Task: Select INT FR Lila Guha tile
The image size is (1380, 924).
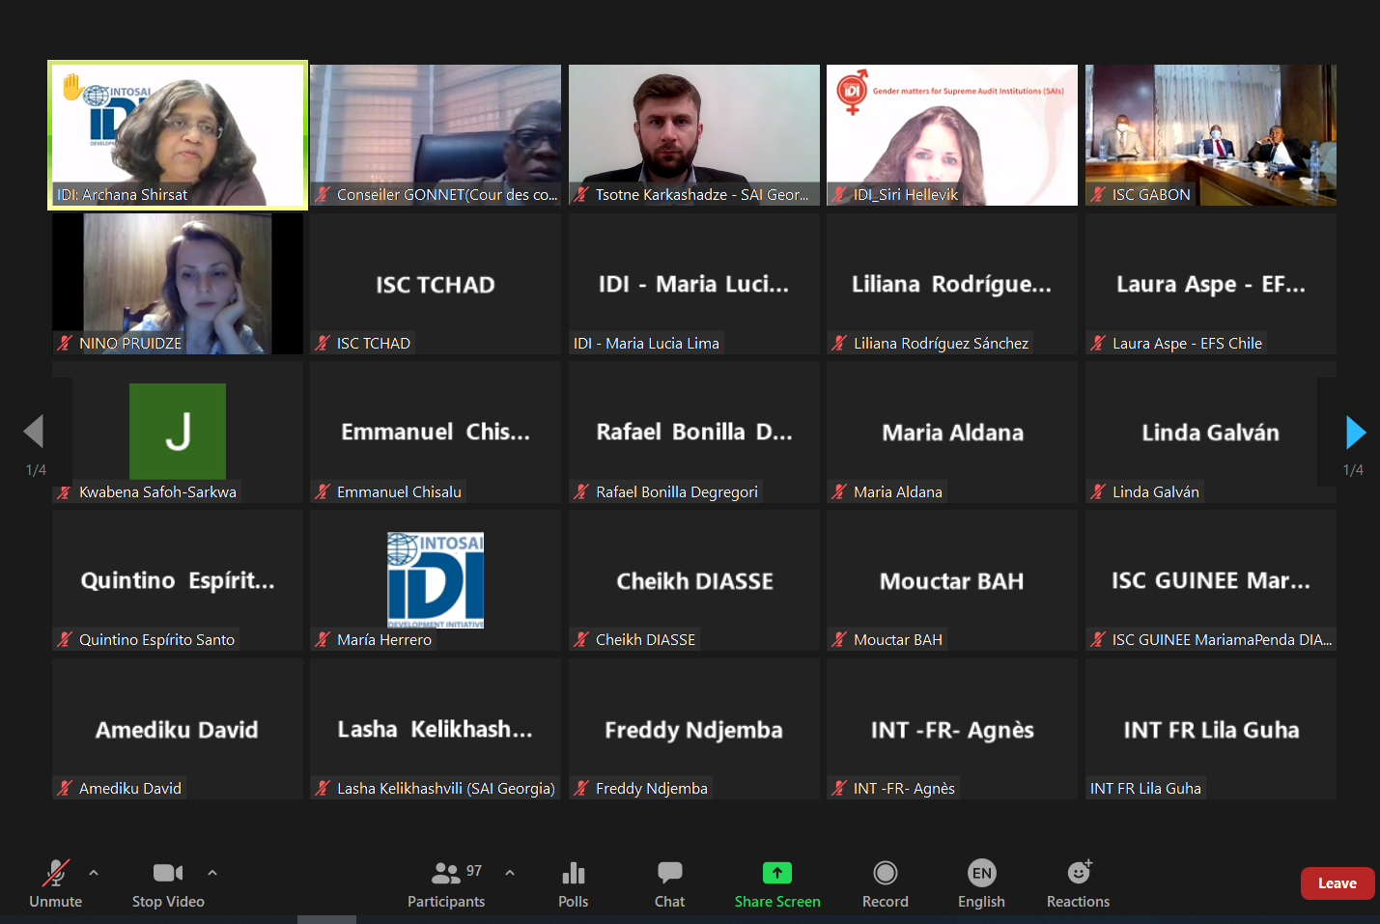Action: click(1211, 729)
